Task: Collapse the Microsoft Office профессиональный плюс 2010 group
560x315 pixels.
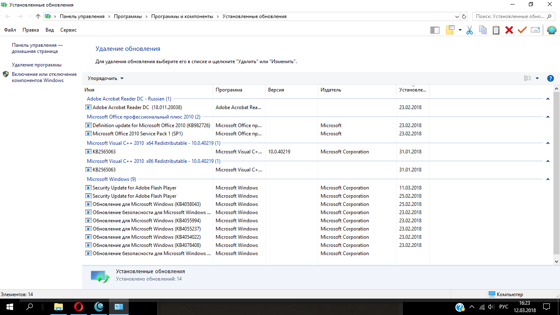Action: (548, 117)
